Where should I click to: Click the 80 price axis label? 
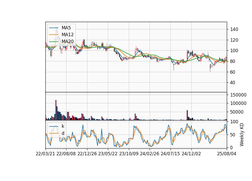(x=233, y=61)
